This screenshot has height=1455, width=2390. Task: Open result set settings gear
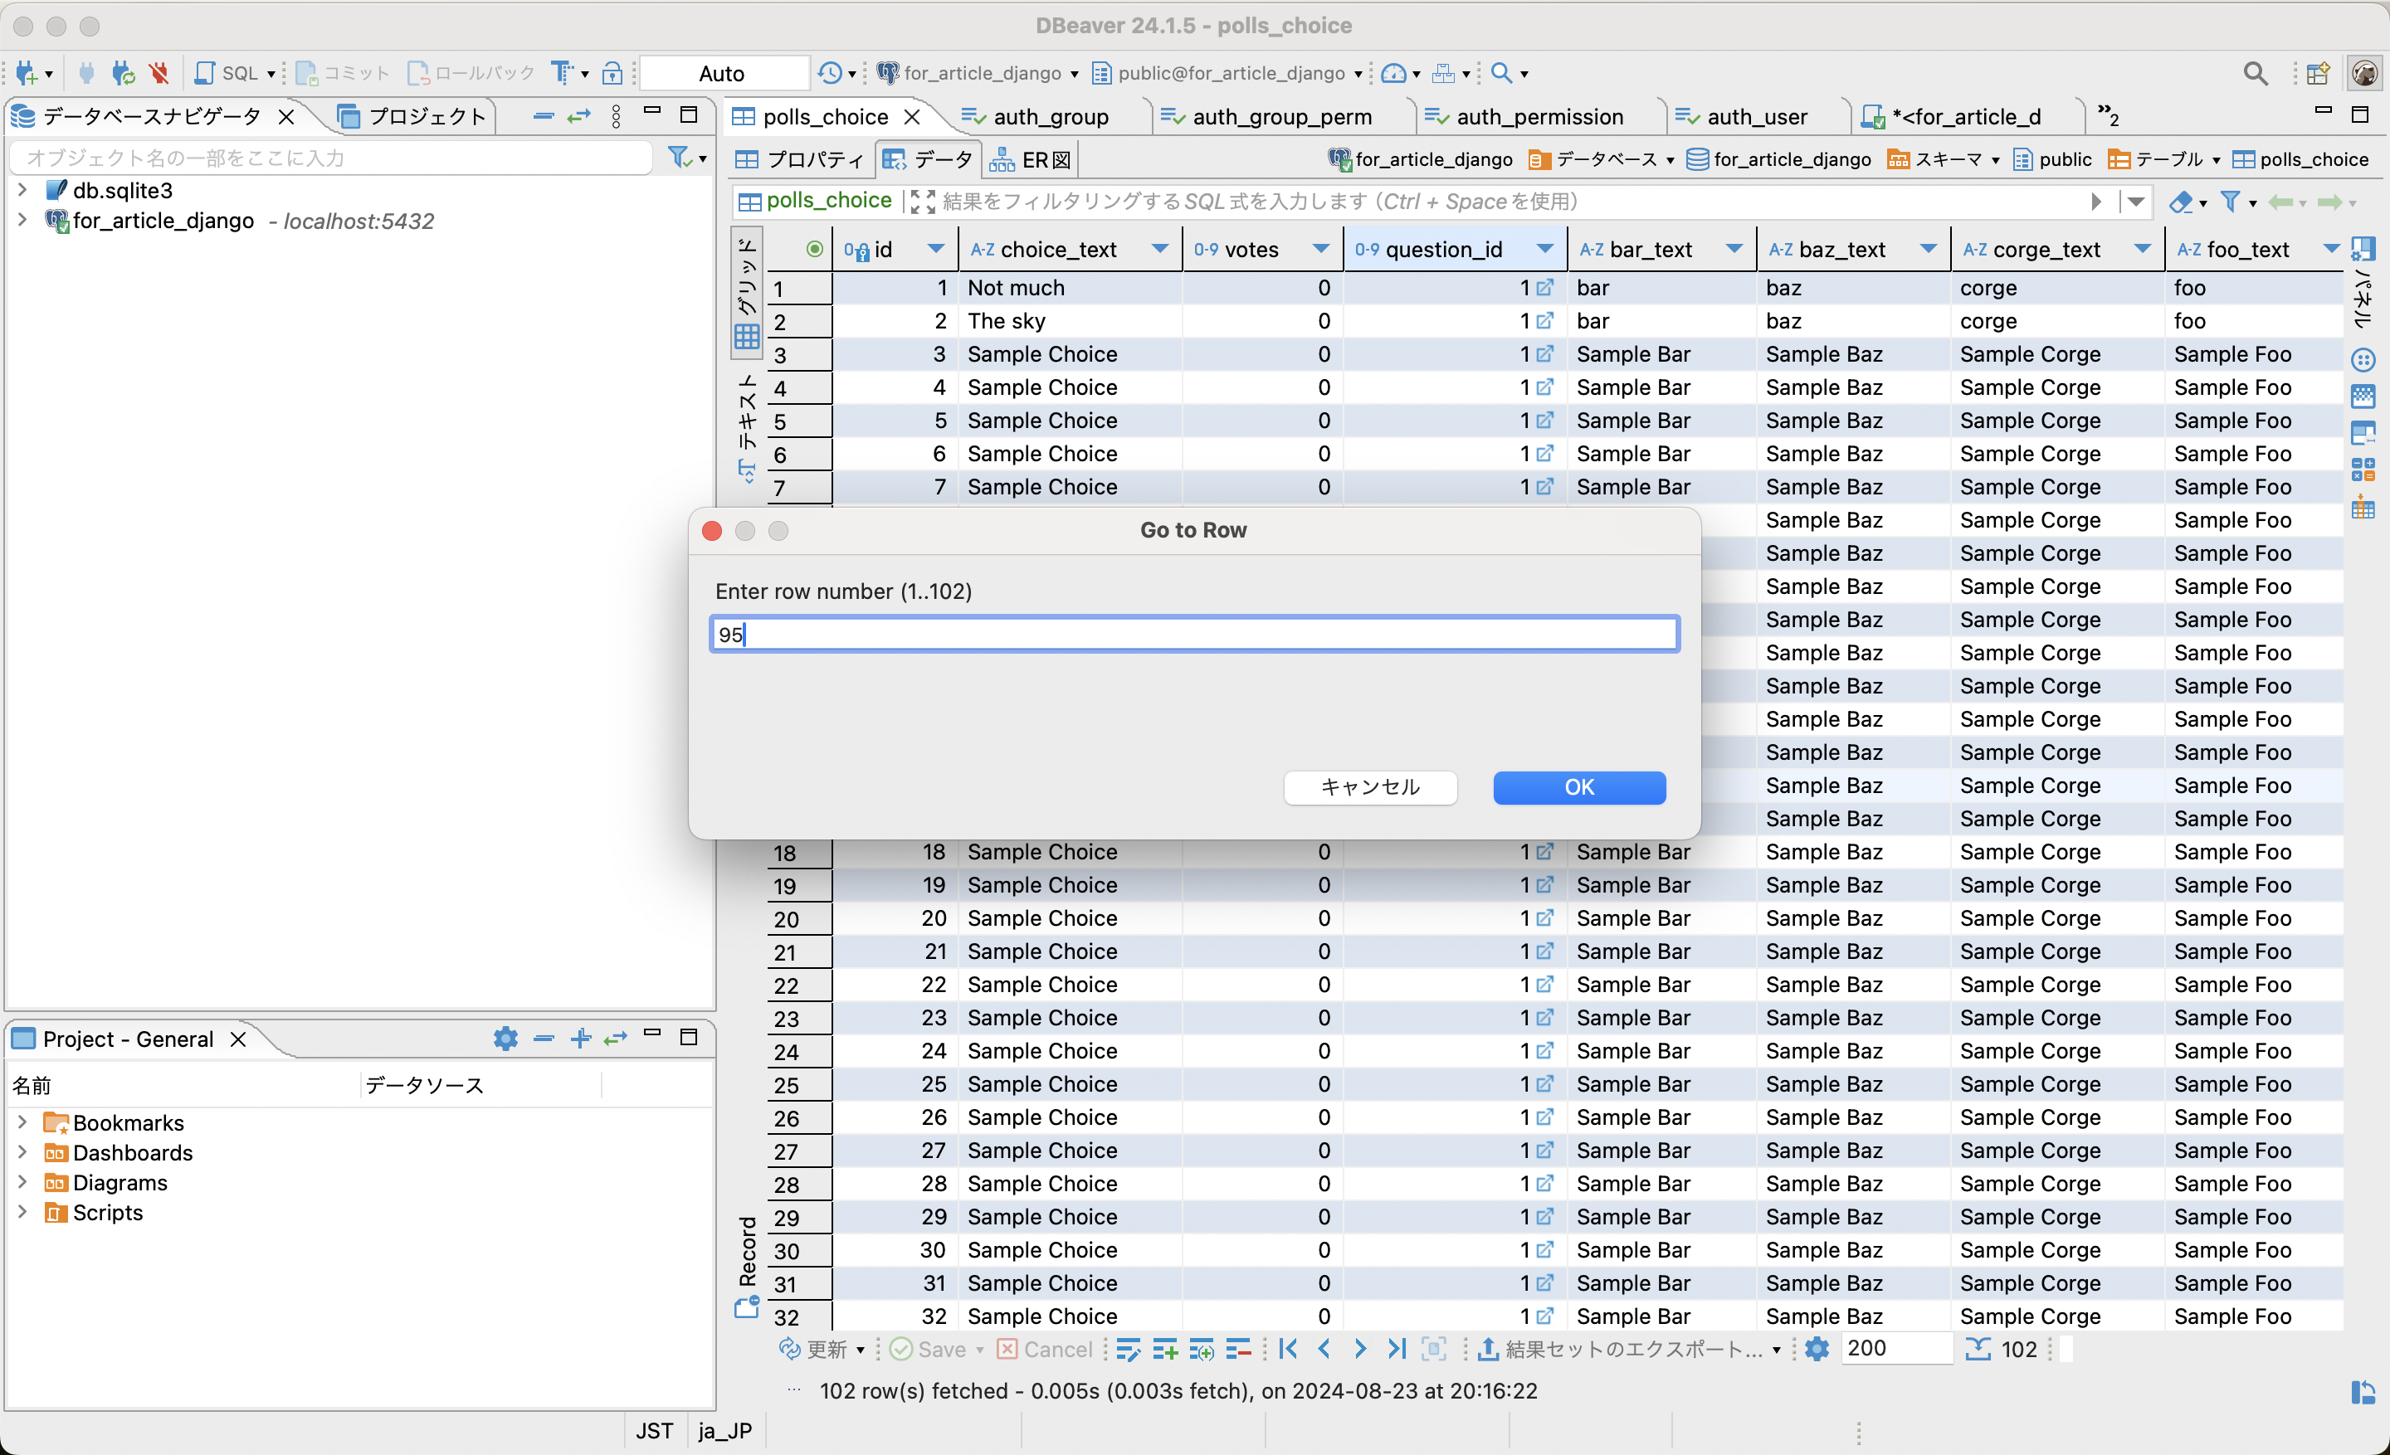click(x=1816, y=1348)
